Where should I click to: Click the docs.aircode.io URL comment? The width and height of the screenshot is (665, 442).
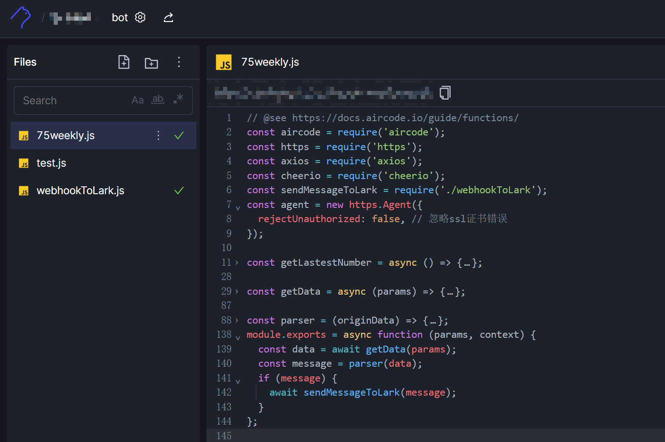click(405, 118)
